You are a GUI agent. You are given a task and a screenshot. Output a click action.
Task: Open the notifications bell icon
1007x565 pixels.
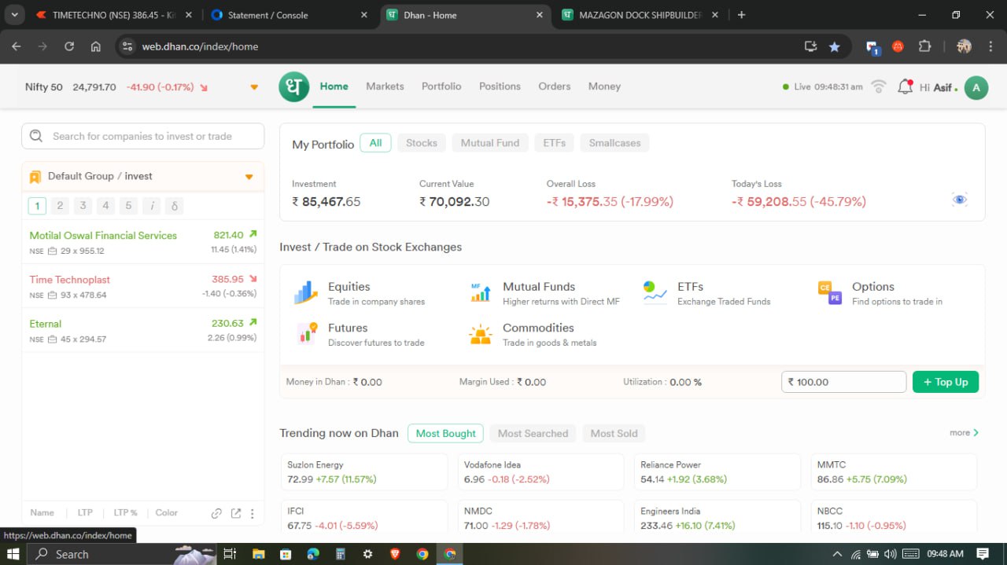tap(905, 86)
